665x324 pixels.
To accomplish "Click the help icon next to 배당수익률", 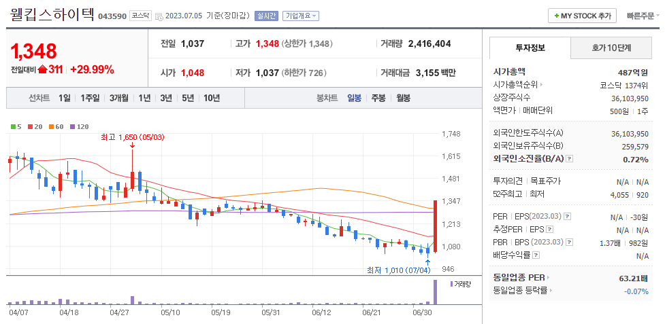I will tap(536, 255).
